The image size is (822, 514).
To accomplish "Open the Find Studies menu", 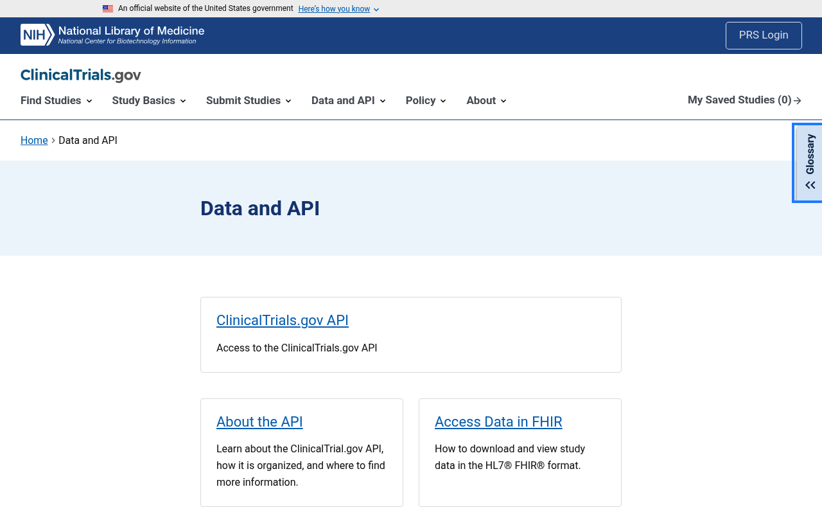I will 57,101.
